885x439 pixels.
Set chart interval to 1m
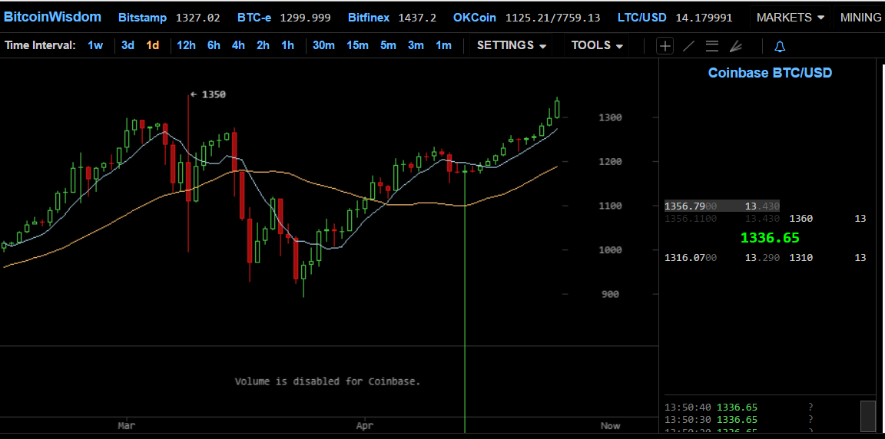(443, 45)
